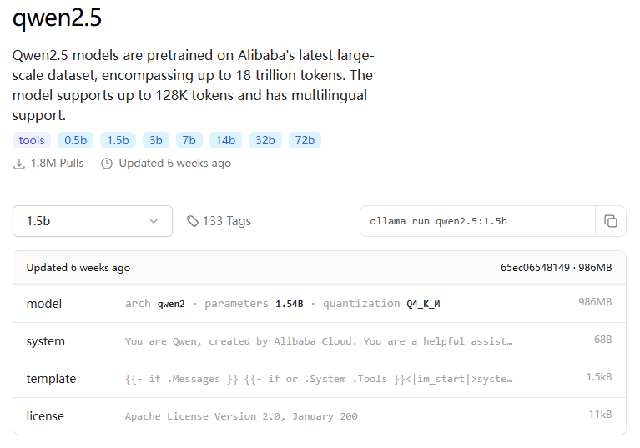640x448 pixels.
Task: Select the tools tag badge
Action: (32, 140)
